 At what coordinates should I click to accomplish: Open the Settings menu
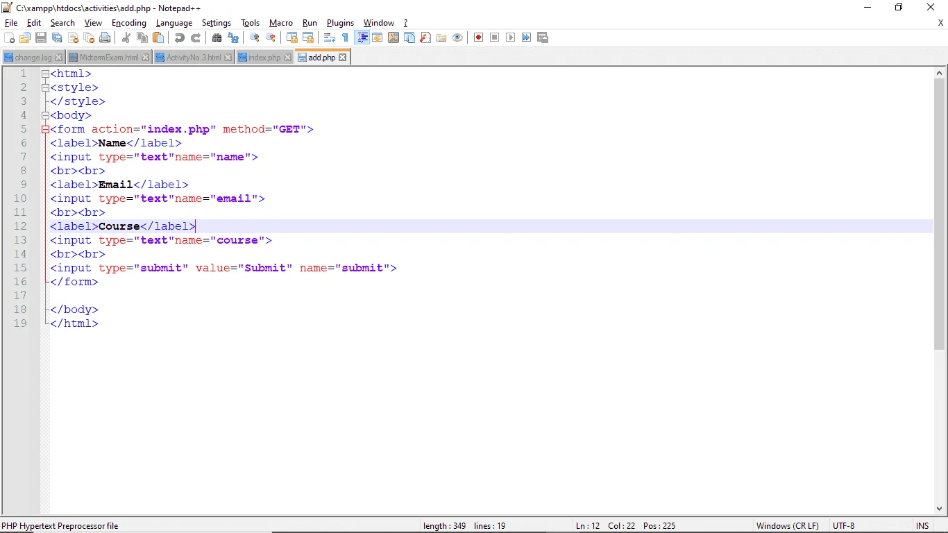217,23
